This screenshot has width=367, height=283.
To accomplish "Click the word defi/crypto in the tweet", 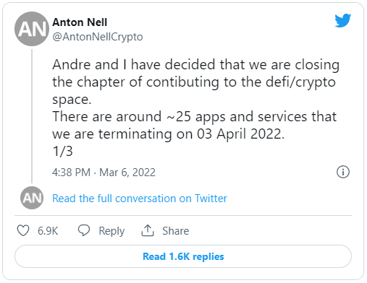I will pos(300,82).
